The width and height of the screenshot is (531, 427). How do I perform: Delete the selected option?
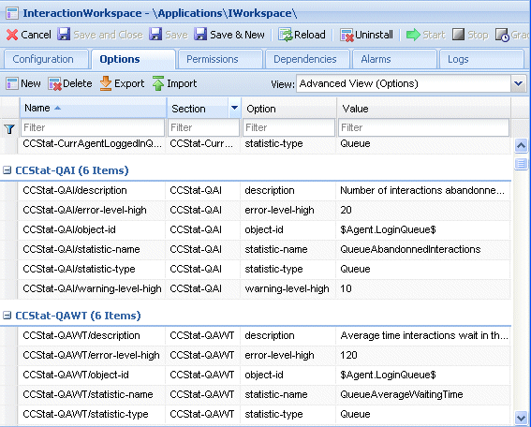(x=69, y=83)
